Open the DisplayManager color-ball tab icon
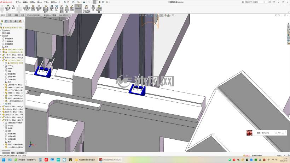Image resolution: width=290 pixels, height=163 pixels. pos(20,21)
